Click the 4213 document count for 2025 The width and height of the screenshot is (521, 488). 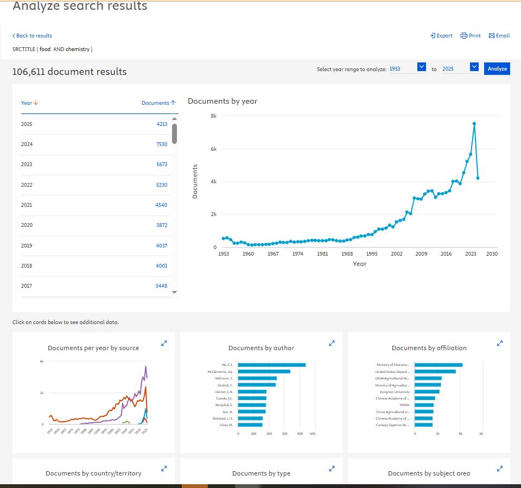162,124
